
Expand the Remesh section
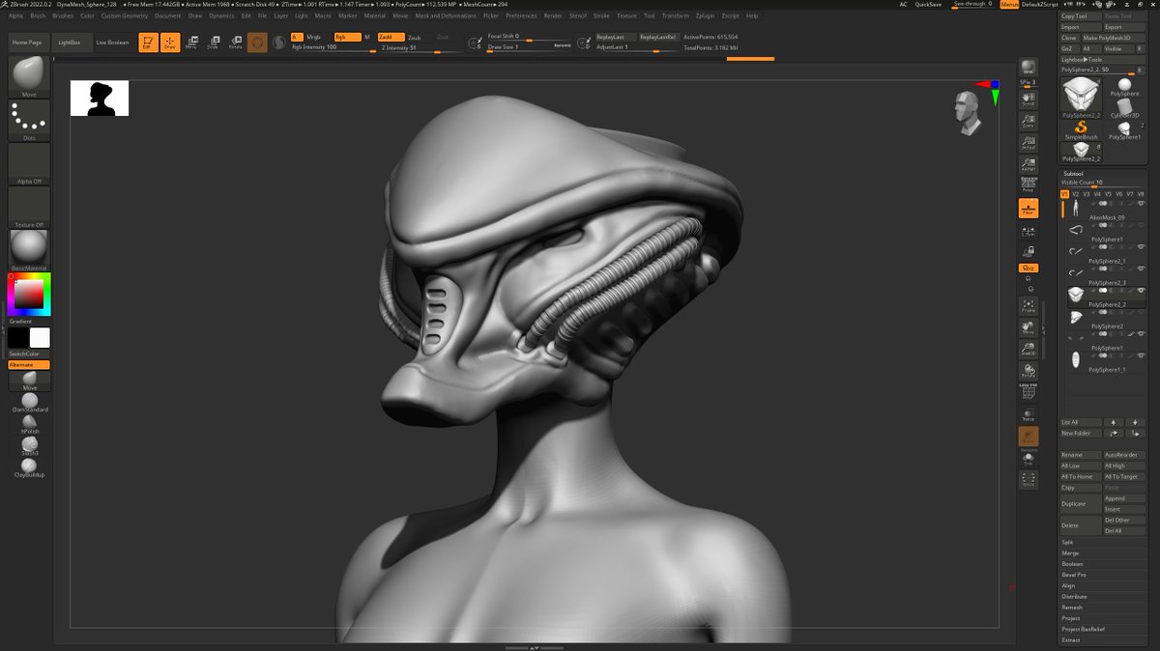(x=1072, y=608)
